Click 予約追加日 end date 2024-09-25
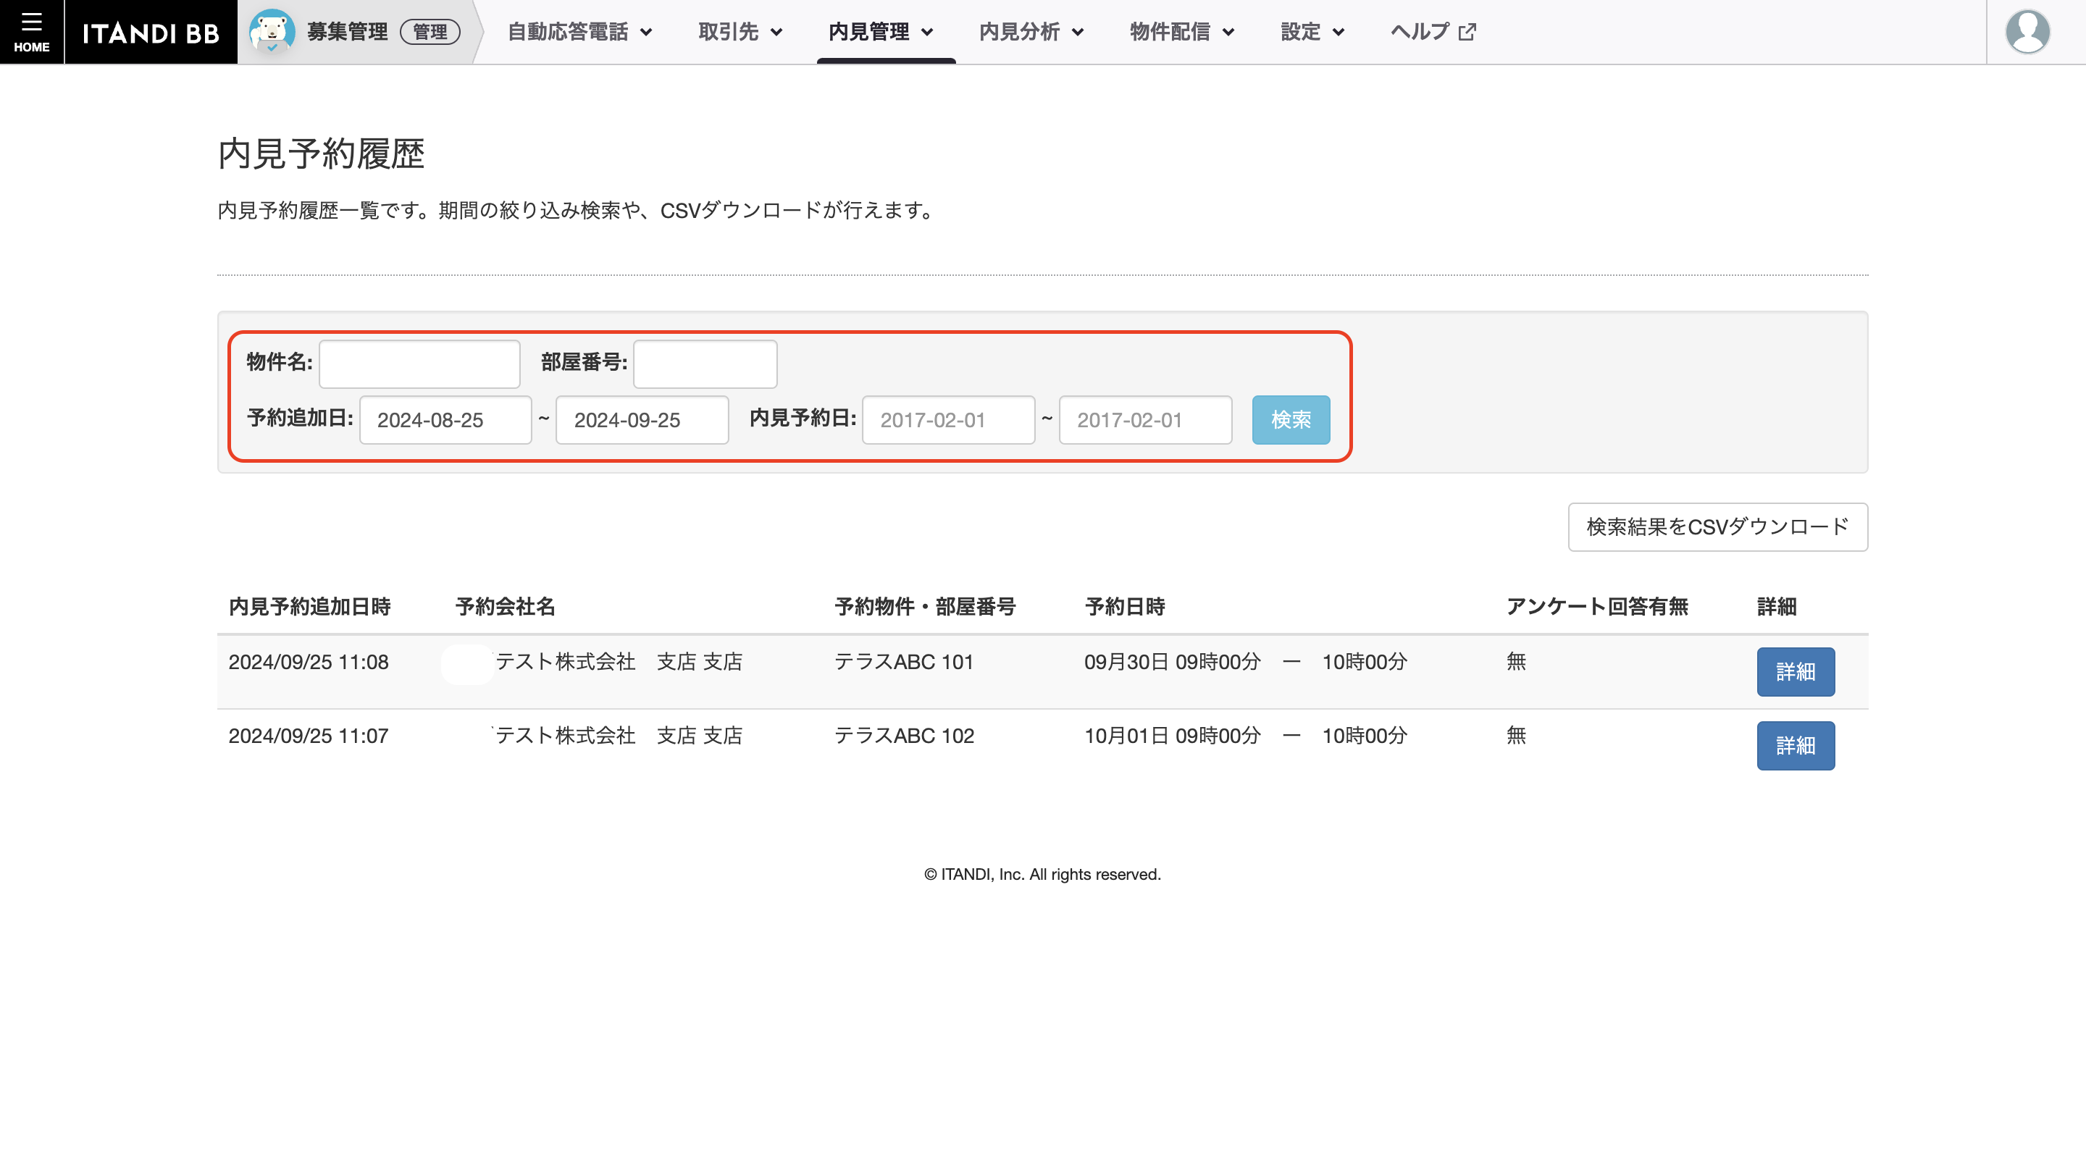 [x=642, y=419]
